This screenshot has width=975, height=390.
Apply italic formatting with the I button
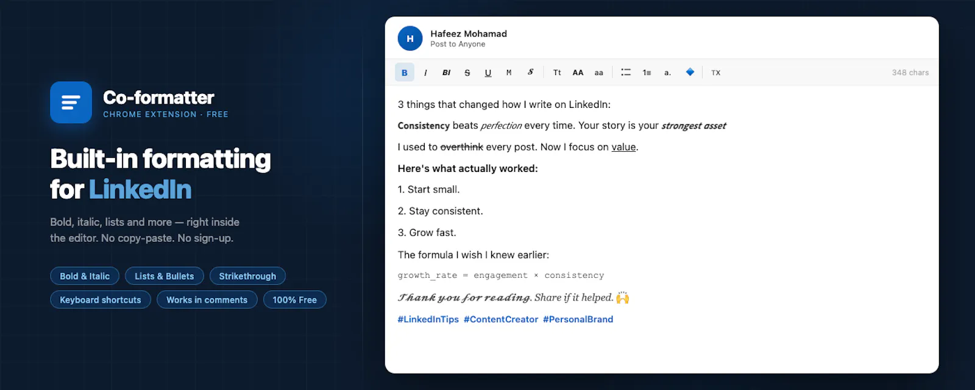[425, 73]
